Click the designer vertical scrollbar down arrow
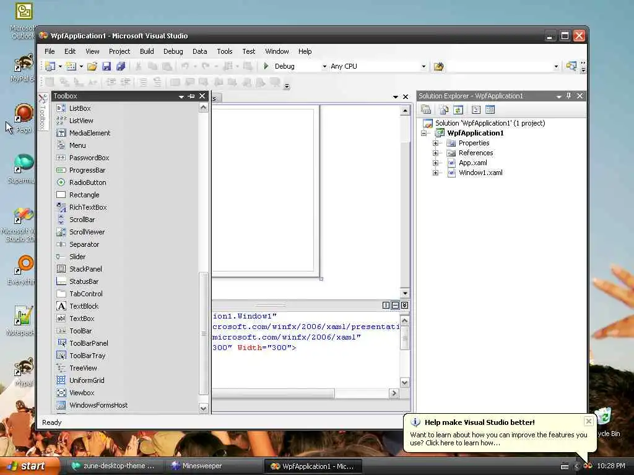Screen dimensions: 634x475 tap(405, 293)
